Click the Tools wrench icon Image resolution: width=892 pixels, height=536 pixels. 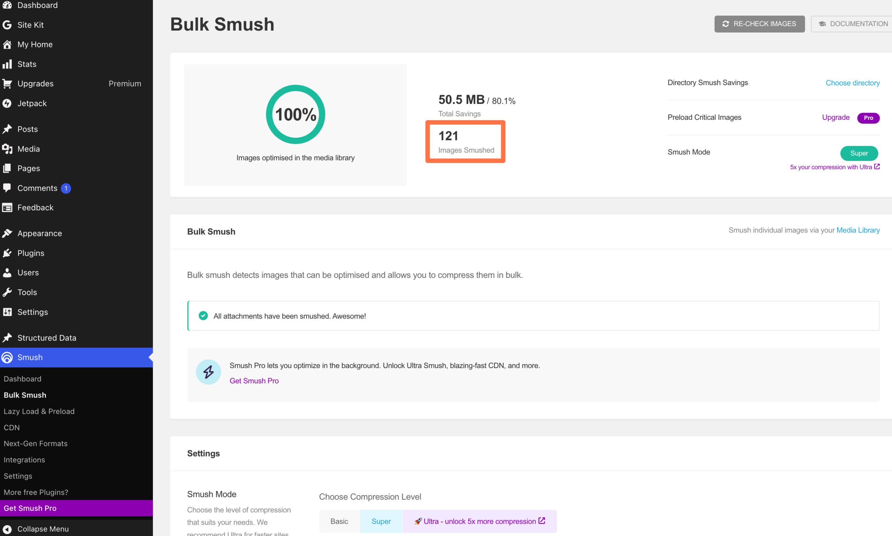pos(7,292)
